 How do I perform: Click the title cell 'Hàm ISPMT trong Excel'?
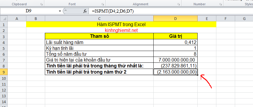[121, 25]
